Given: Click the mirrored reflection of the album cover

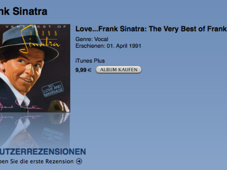Looking at the screenshot, I should (35, 130).
